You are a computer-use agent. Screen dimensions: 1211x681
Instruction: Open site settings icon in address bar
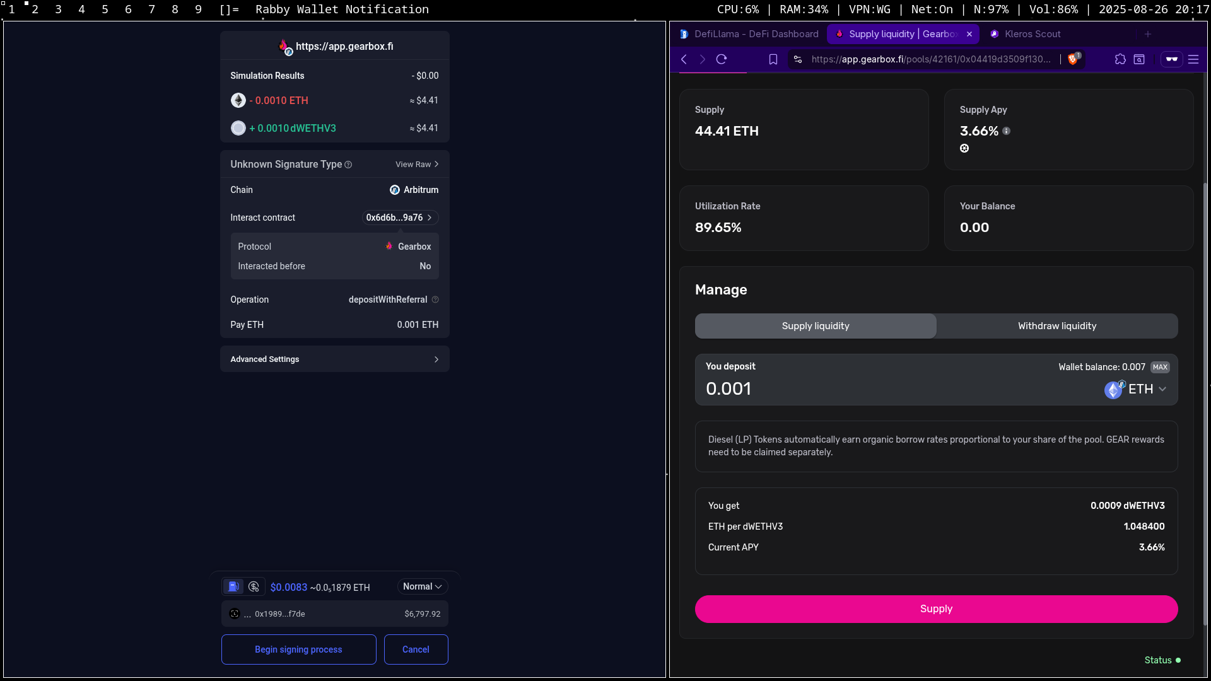[798, 59]
